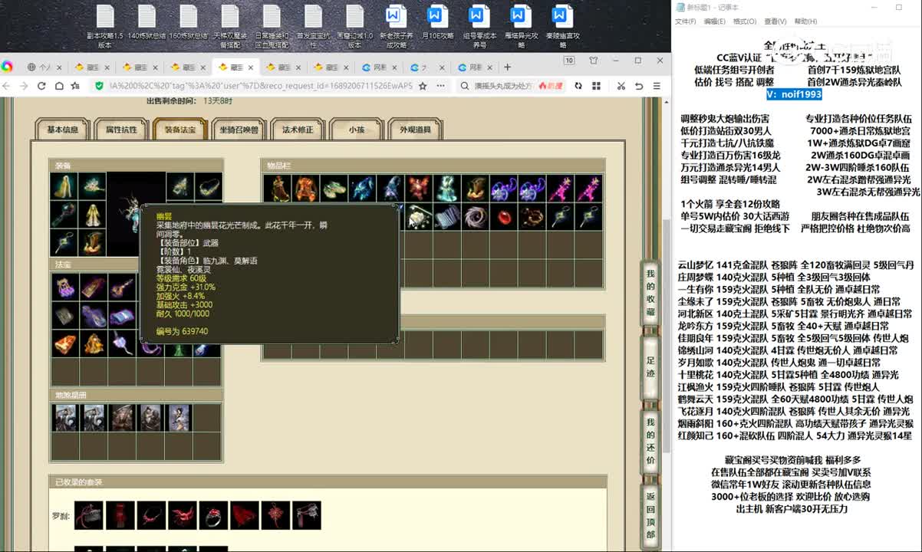Screen dimensions: 922x552
Task: Switch to the 属性抗性 tab
Action: [x=121, y=130]
